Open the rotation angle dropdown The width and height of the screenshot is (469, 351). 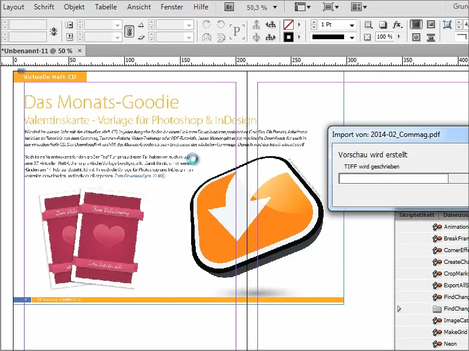189,25
